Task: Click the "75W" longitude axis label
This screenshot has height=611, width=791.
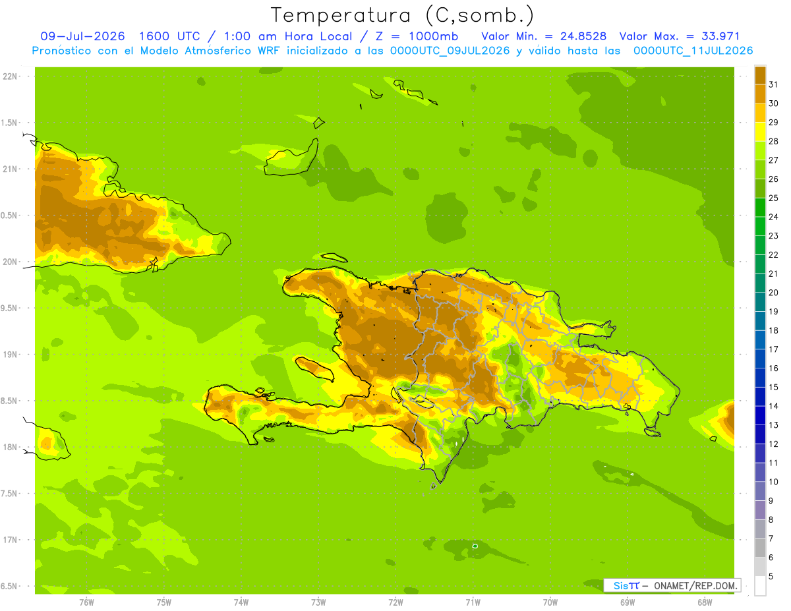Action: point(164,602)
